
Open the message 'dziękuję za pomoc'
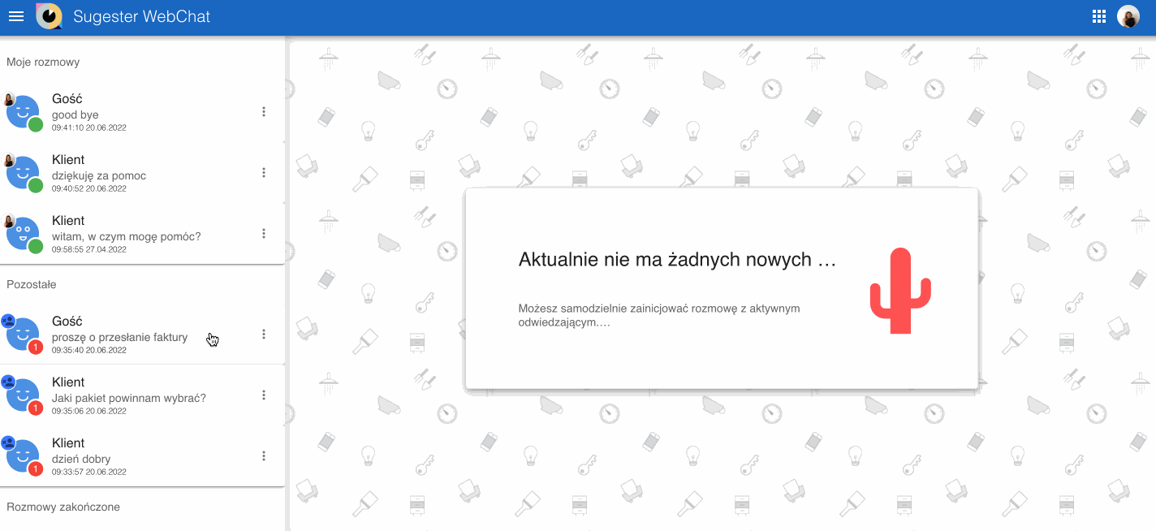(99, 176)
